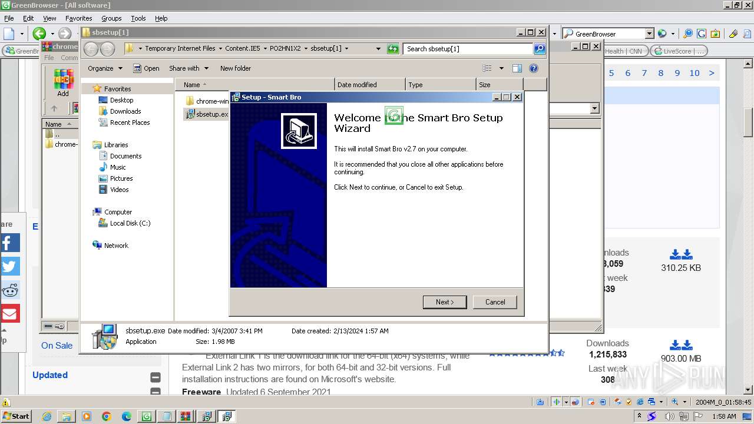This screenshot has width=754, height=424.
Task: Click the PO2HN1X2 breadcrumb segment
Action: click(x=285, y=49)
